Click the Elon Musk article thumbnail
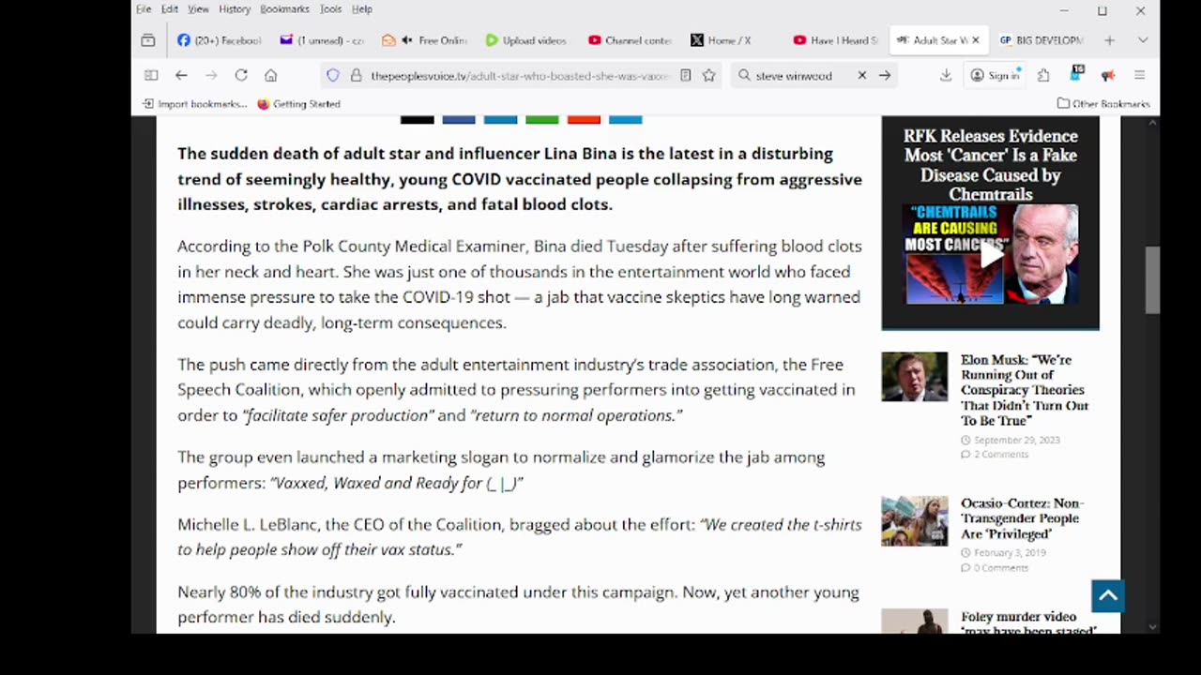This screenshot has height=675, width=1201. click(x=915, y=377)
